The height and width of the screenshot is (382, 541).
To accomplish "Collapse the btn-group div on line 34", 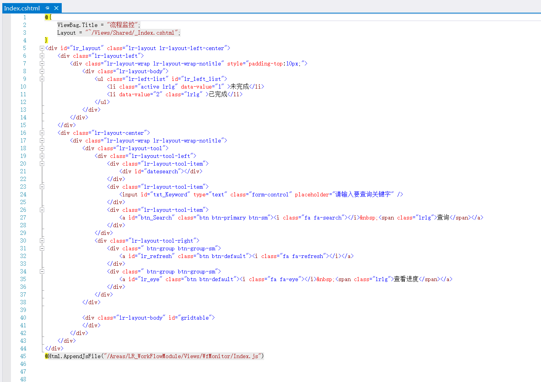I will pyautogui.click(x=42, y=271).
